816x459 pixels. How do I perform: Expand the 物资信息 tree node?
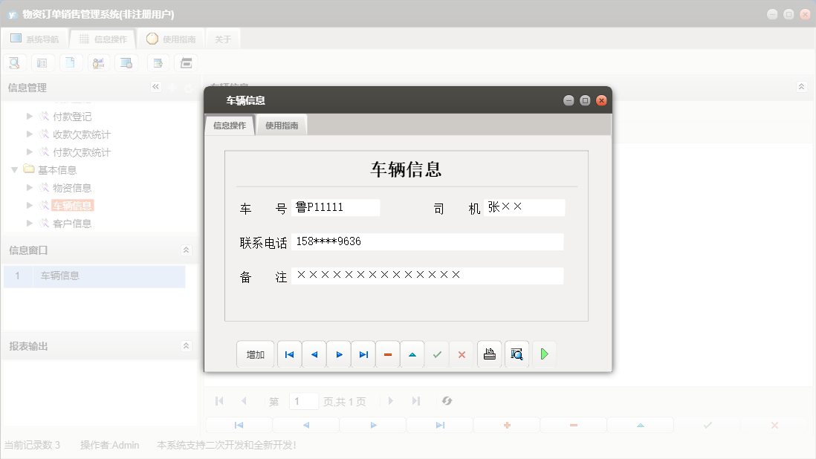[28, 187]
